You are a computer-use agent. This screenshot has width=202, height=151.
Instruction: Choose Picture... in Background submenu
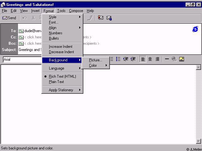tap(96, 60)
